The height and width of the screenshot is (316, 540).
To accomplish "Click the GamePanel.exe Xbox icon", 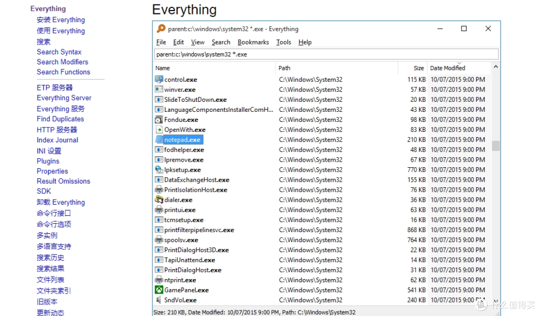I will [x=159, y=290].
